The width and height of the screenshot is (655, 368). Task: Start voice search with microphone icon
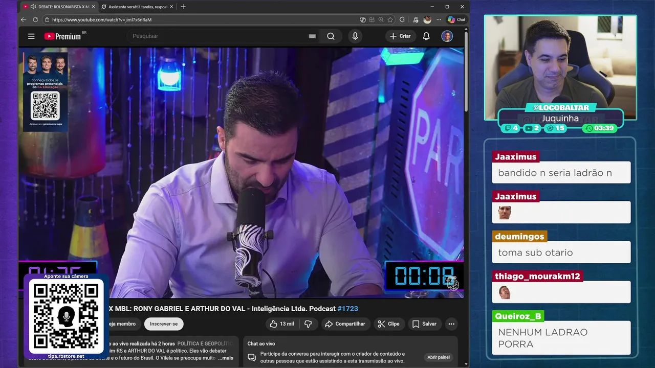(355, 36)
